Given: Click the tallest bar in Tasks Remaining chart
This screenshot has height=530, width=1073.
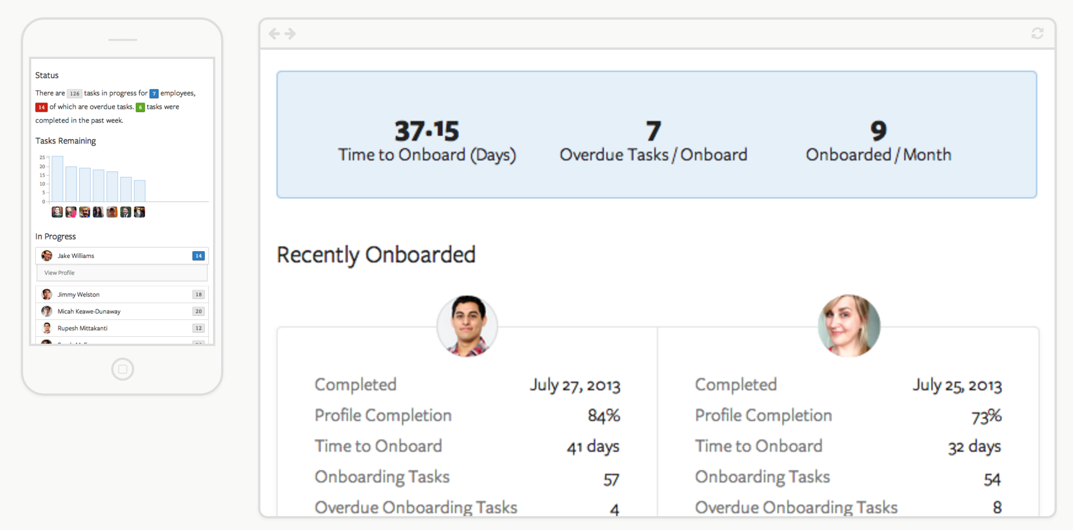Looking at the screenshot, I should 57,179.
